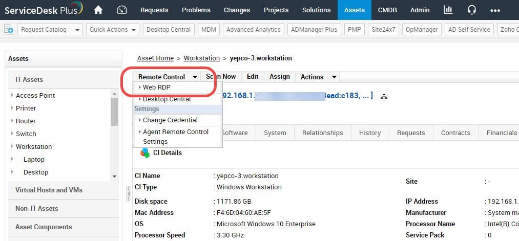Click the Request Catalog button
This screenshot has height=241, width=519.
pos(44,30)
